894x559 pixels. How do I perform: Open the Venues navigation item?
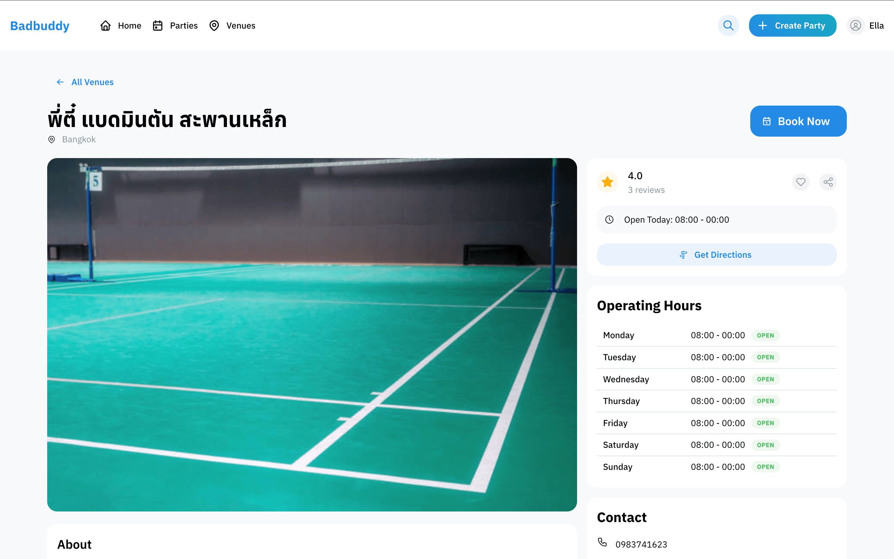coord(232,25)
